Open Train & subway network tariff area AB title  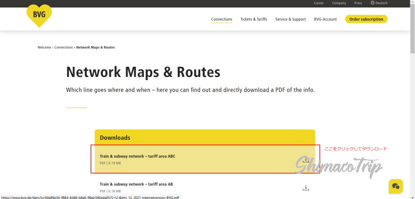pyautogui.click(x=136, y=184)
